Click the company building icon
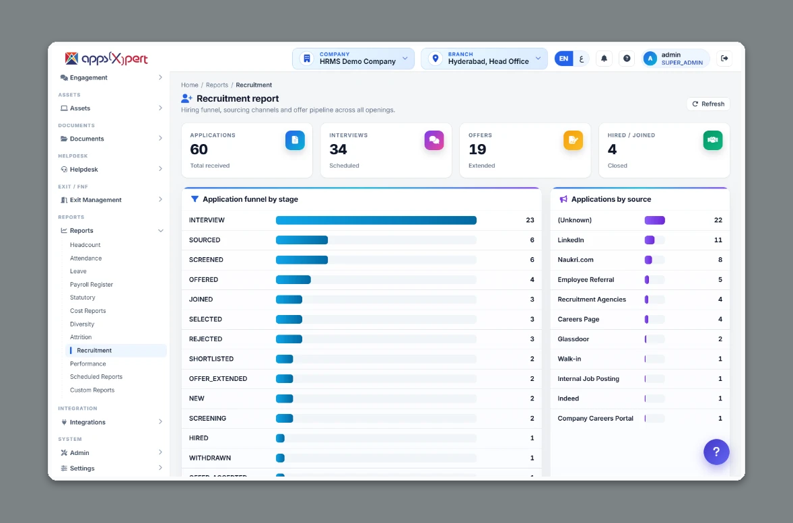Screen dimensions: 793x523 [x=306, y=59]
